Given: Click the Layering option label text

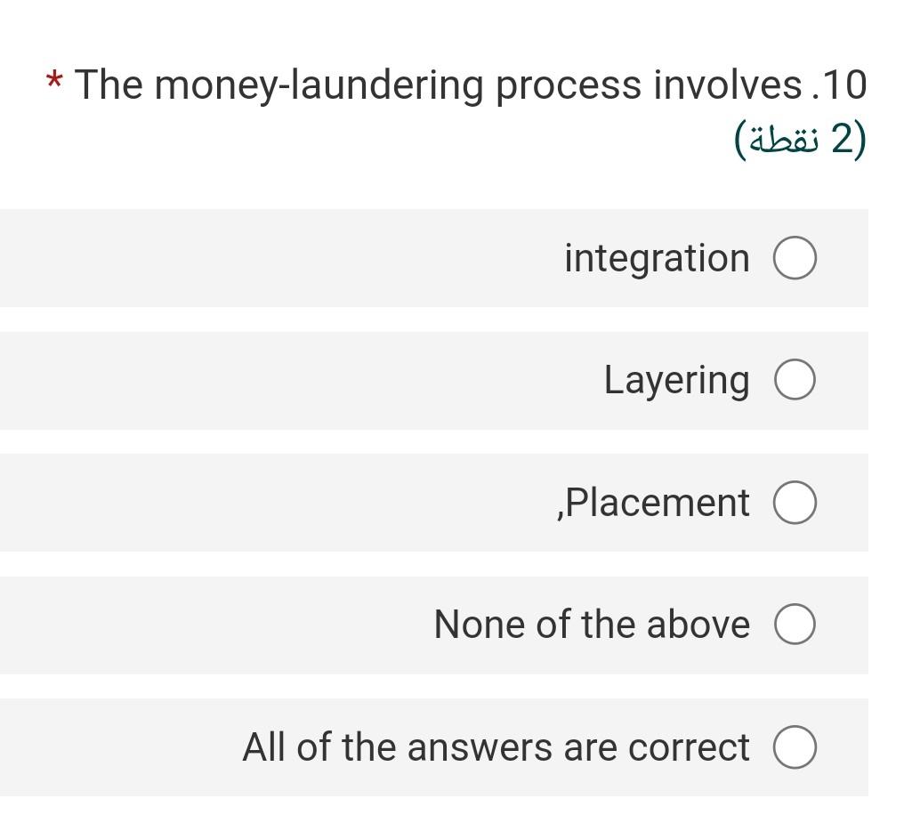Looking at the screenshot, I should click(676, 380).
